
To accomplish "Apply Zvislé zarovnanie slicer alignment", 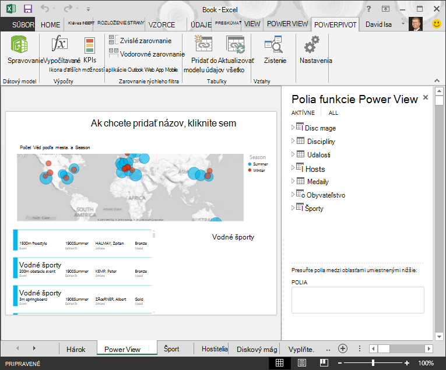I will tap(141, 40).
